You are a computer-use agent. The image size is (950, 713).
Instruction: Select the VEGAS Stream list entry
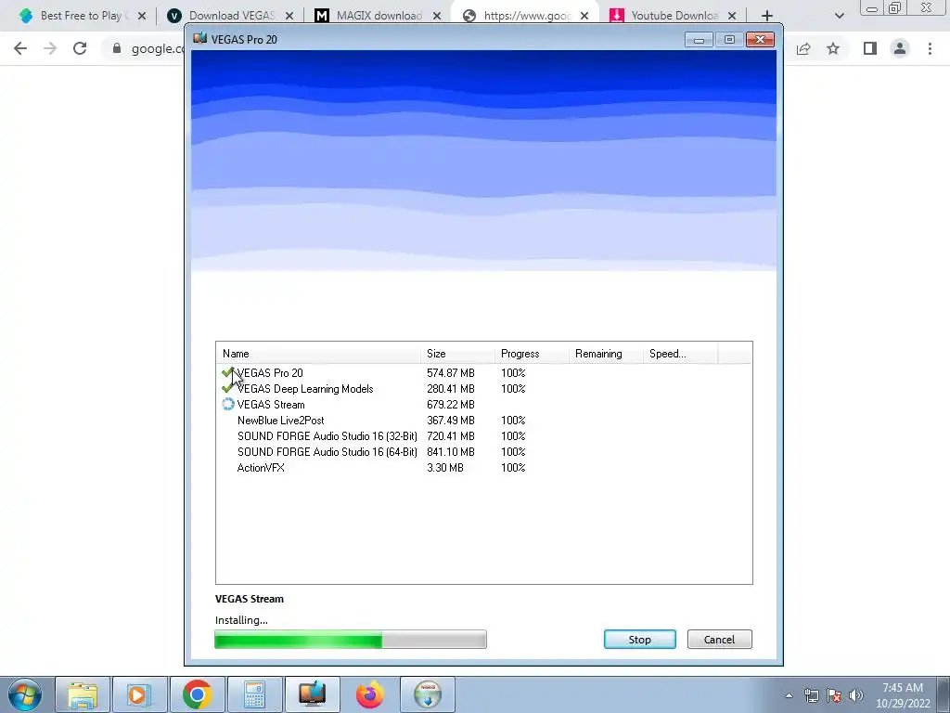coord(483,405)
